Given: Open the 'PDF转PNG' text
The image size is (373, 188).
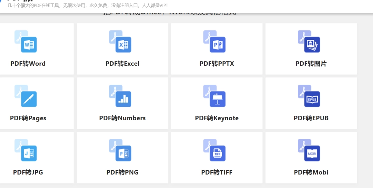Looking at the screenshot, I should coord(122,172).
